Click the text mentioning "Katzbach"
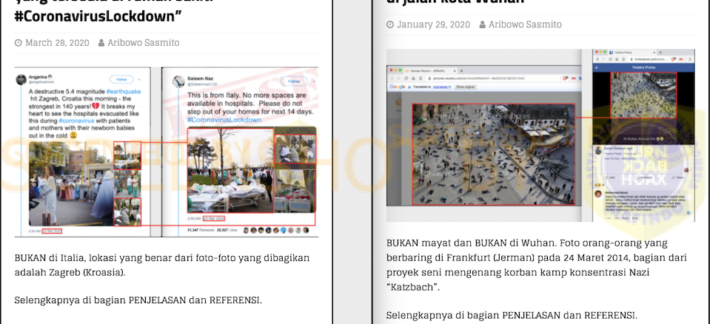The image size is (710, 324). click(x=413, y=287)
